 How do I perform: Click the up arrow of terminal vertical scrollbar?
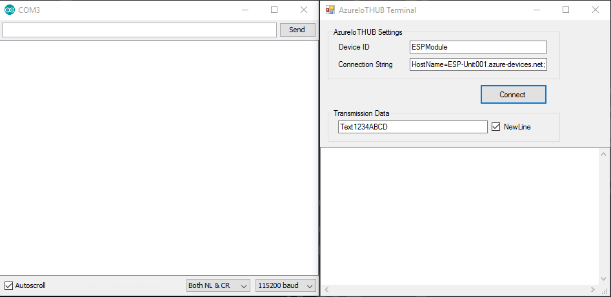click(604, 153)
